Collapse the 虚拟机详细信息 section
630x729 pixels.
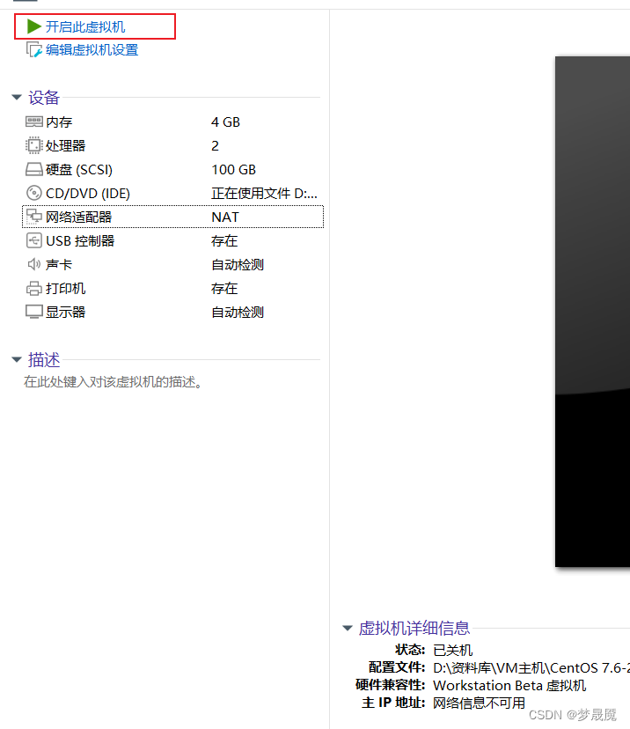point(348,628)
